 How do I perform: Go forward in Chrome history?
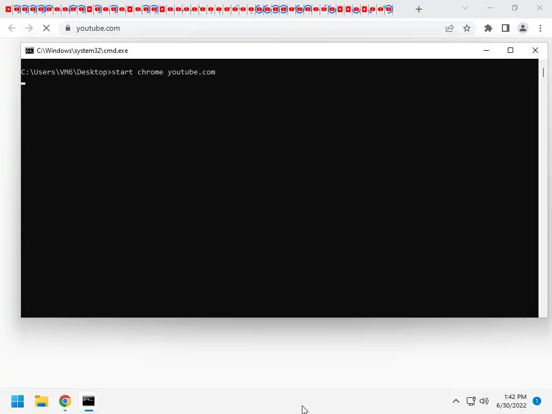(29, 28)
